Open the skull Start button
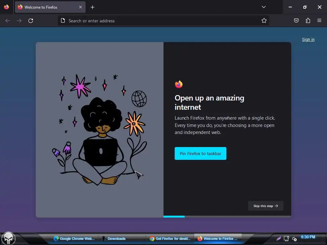 pyautogui.click(x=8, y=239)
